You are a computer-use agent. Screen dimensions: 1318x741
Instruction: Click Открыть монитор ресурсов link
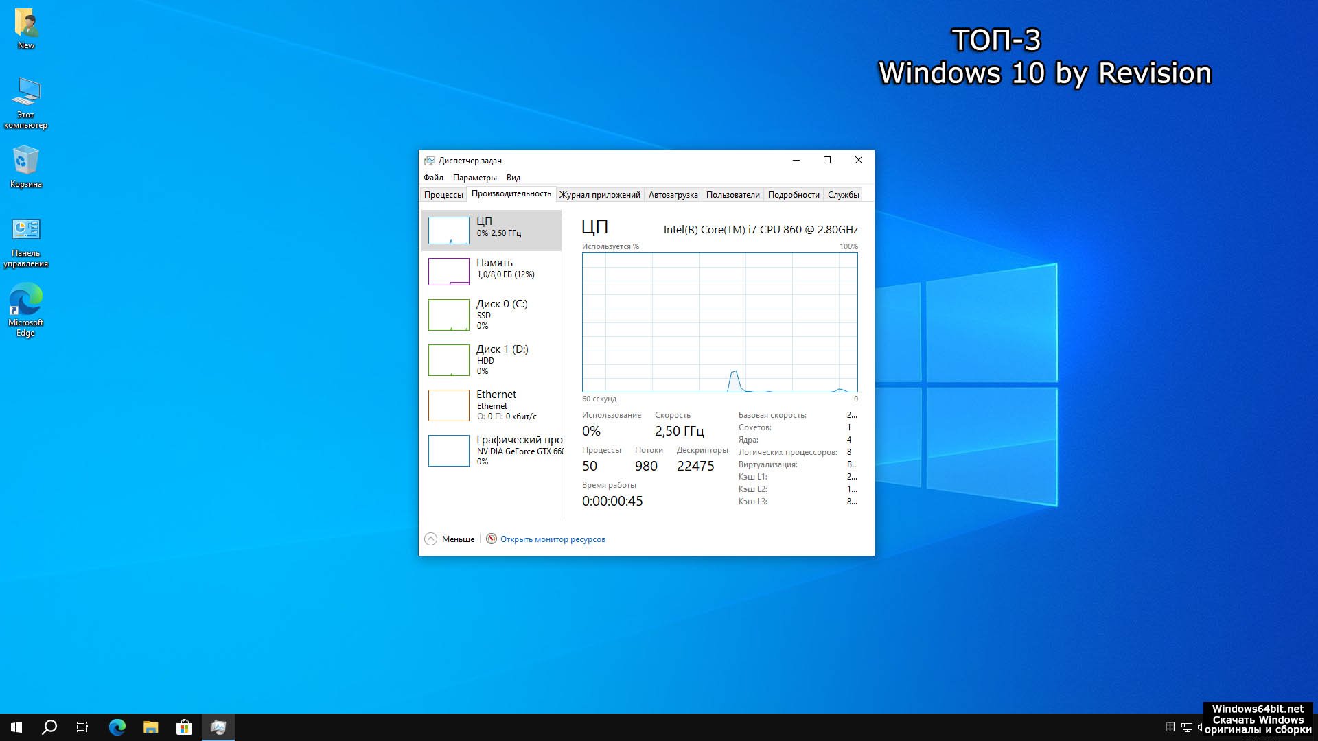pos(553,539)
